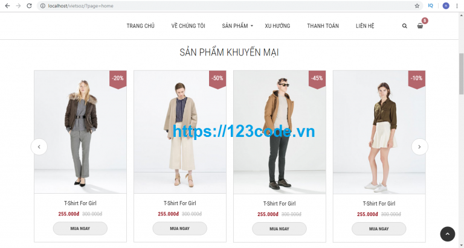The image size is (464, 248).
Task: Go to TRANG CHỦ menu item
Action: tap(141, 26)
